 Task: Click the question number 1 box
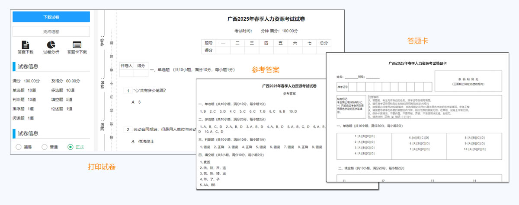[x=128, y=91]
